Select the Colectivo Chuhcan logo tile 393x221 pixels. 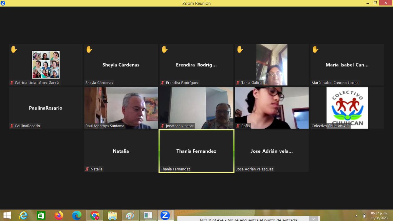click(x=347, y=108)
